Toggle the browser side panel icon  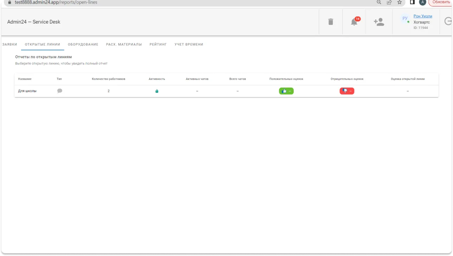(413, 2)
